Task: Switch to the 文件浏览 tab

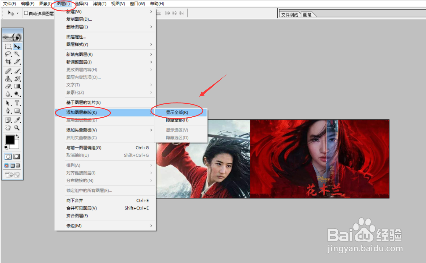Action: click(x=290, y=14)
